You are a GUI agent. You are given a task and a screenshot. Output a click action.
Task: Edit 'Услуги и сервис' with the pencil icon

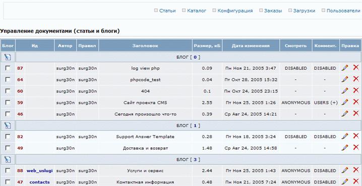(x=345, y=170)
